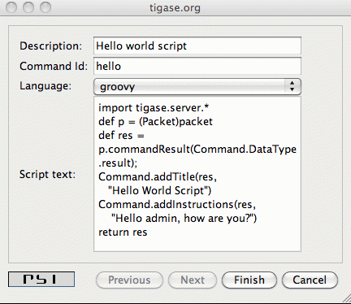Screen dimensions: 351x304
Task: Click the Description label
Action: click(50, 46)
